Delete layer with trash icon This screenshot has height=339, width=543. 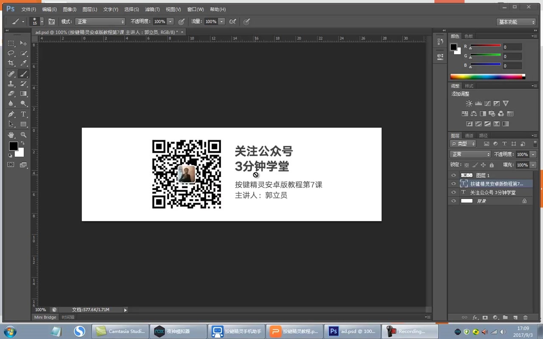(526, 317)
